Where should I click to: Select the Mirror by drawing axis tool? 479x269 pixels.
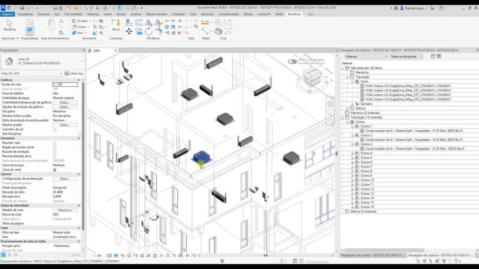click(158, 22)
